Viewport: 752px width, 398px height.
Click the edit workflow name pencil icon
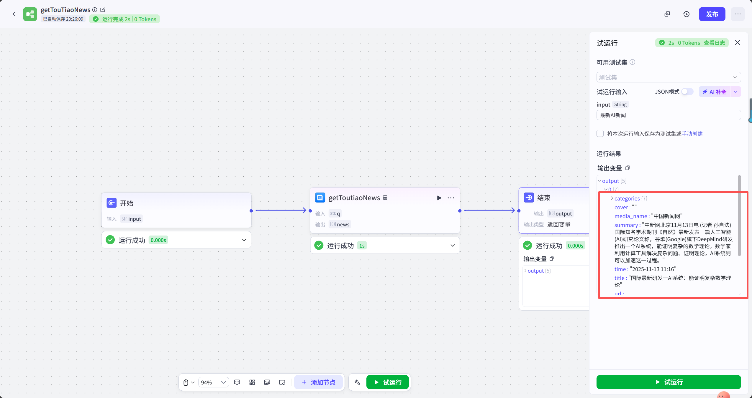click(103, 10)
